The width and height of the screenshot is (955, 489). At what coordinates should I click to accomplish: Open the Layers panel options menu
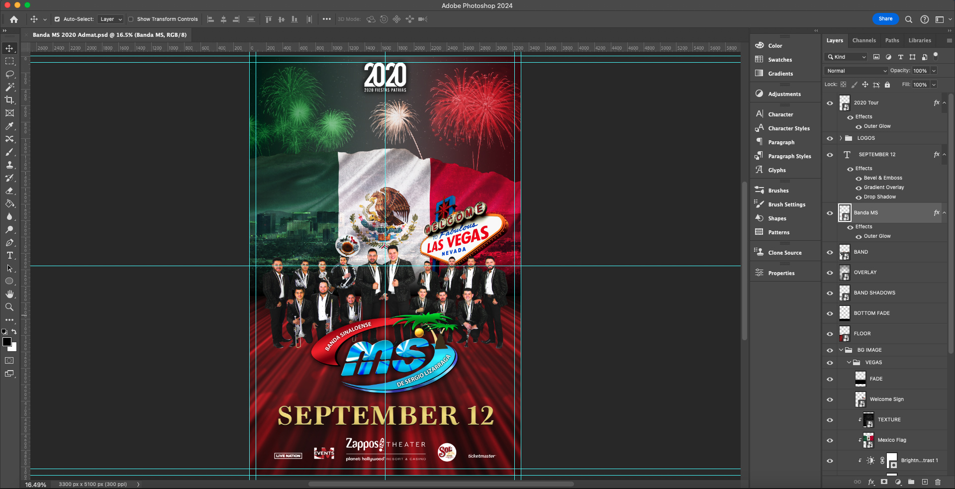[949, 41]
